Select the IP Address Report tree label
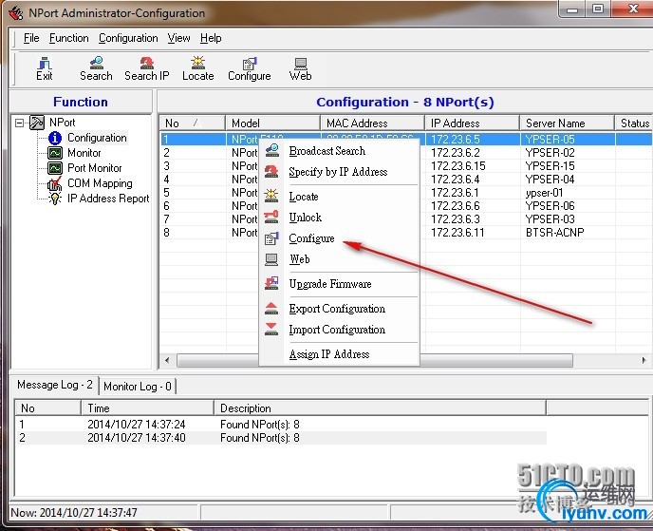 [x=108, y=199]
